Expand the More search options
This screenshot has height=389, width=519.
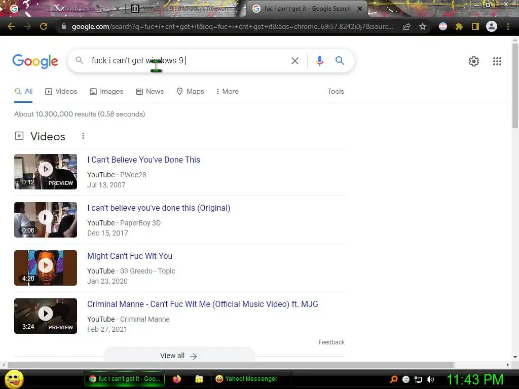pyautogui.click(x=227, y=92)
